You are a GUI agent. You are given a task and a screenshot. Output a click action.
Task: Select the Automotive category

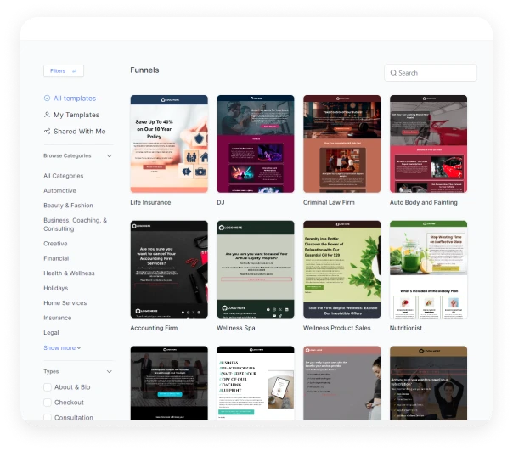click(x=59, y=191)
